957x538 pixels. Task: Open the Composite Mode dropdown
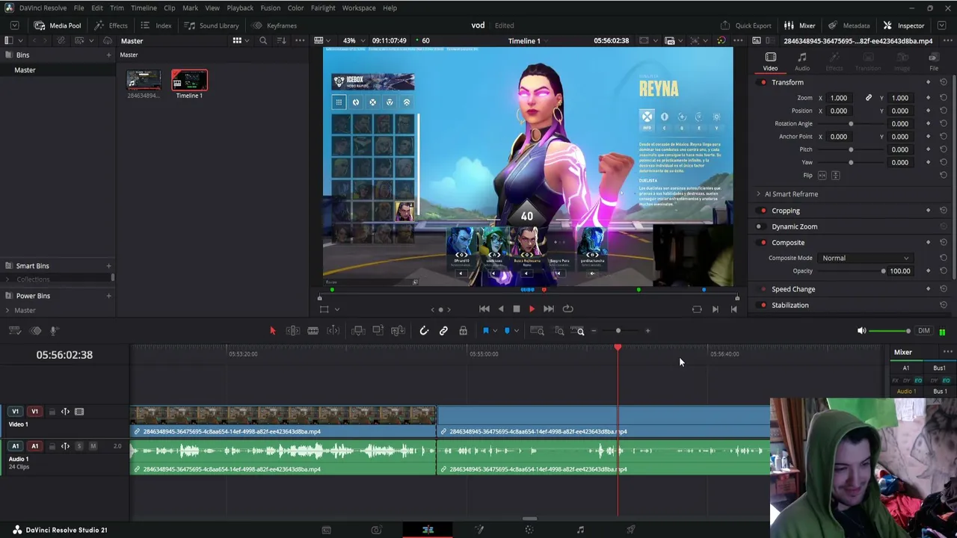tap(865, 258)
